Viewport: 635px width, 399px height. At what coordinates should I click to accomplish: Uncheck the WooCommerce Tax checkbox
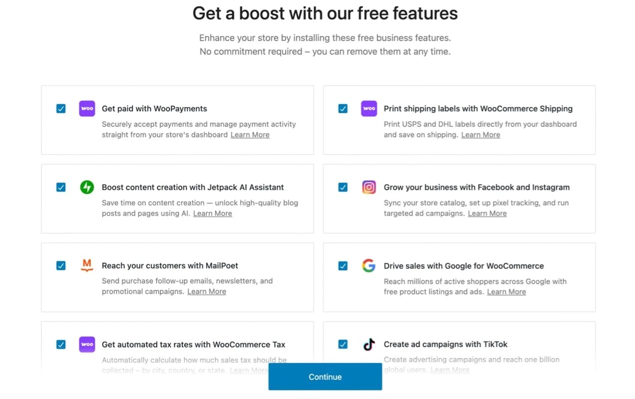60,344
